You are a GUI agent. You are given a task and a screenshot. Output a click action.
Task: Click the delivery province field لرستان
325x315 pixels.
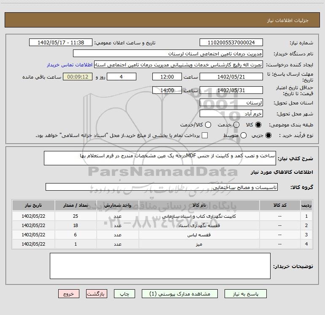click(231, 103)
